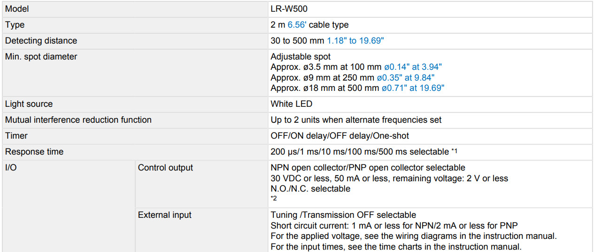Click the Min. spot diameter label
Image resolution: width=594 pixels, height=252 pixels.
(x=41, y=57)
